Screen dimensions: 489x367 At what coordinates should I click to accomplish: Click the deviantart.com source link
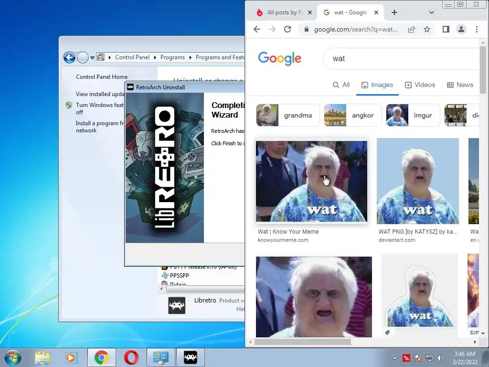pyautogui.click(x=397, y=240)
